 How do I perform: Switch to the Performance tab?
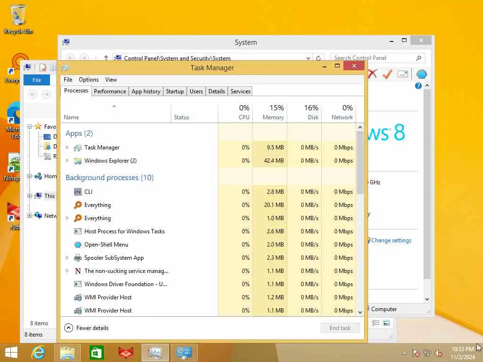coord(110,91)
